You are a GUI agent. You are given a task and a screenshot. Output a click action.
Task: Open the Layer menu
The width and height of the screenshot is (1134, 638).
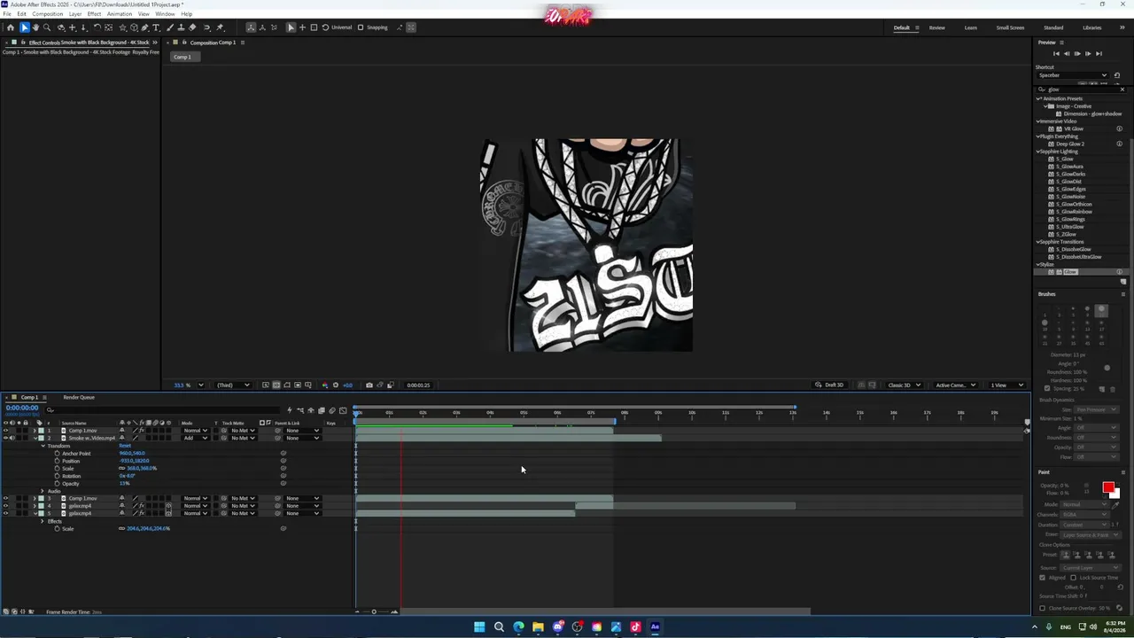click(x=75, y=14)
